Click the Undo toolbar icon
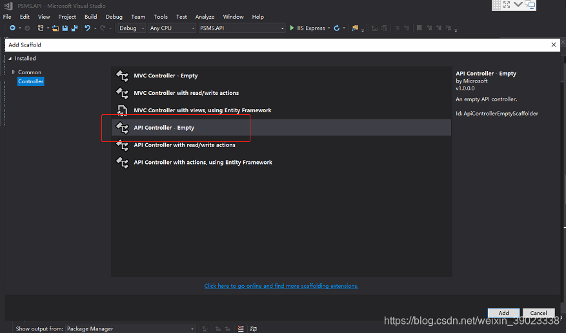Viewport: 566px width, 333px height. [87, 28]
